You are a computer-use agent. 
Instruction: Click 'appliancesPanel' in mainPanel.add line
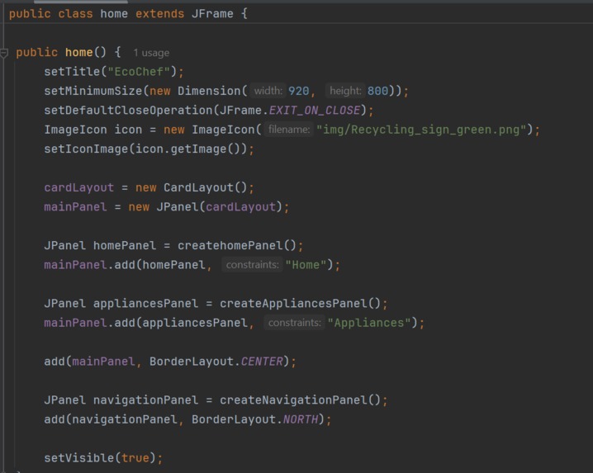pos(195,323)
